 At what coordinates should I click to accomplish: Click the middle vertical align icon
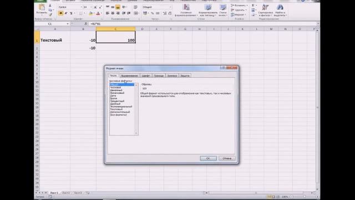point(113,7)
